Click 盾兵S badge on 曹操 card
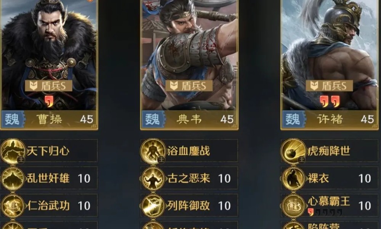 tap(49, 85)
